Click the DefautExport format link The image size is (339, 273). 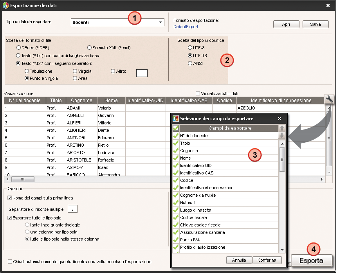tap(186, 27)
